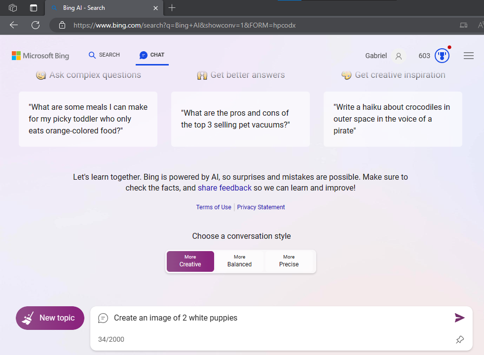The width and height of the screenshot is (484, 355).
Task: Click the chat bubble icon in input box
Action: [x=103, y=318]
